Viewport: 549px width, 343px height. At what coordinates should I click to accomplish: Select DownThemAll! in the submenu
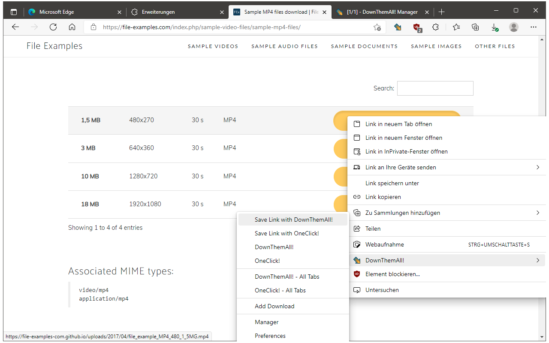tap(293, 247)
